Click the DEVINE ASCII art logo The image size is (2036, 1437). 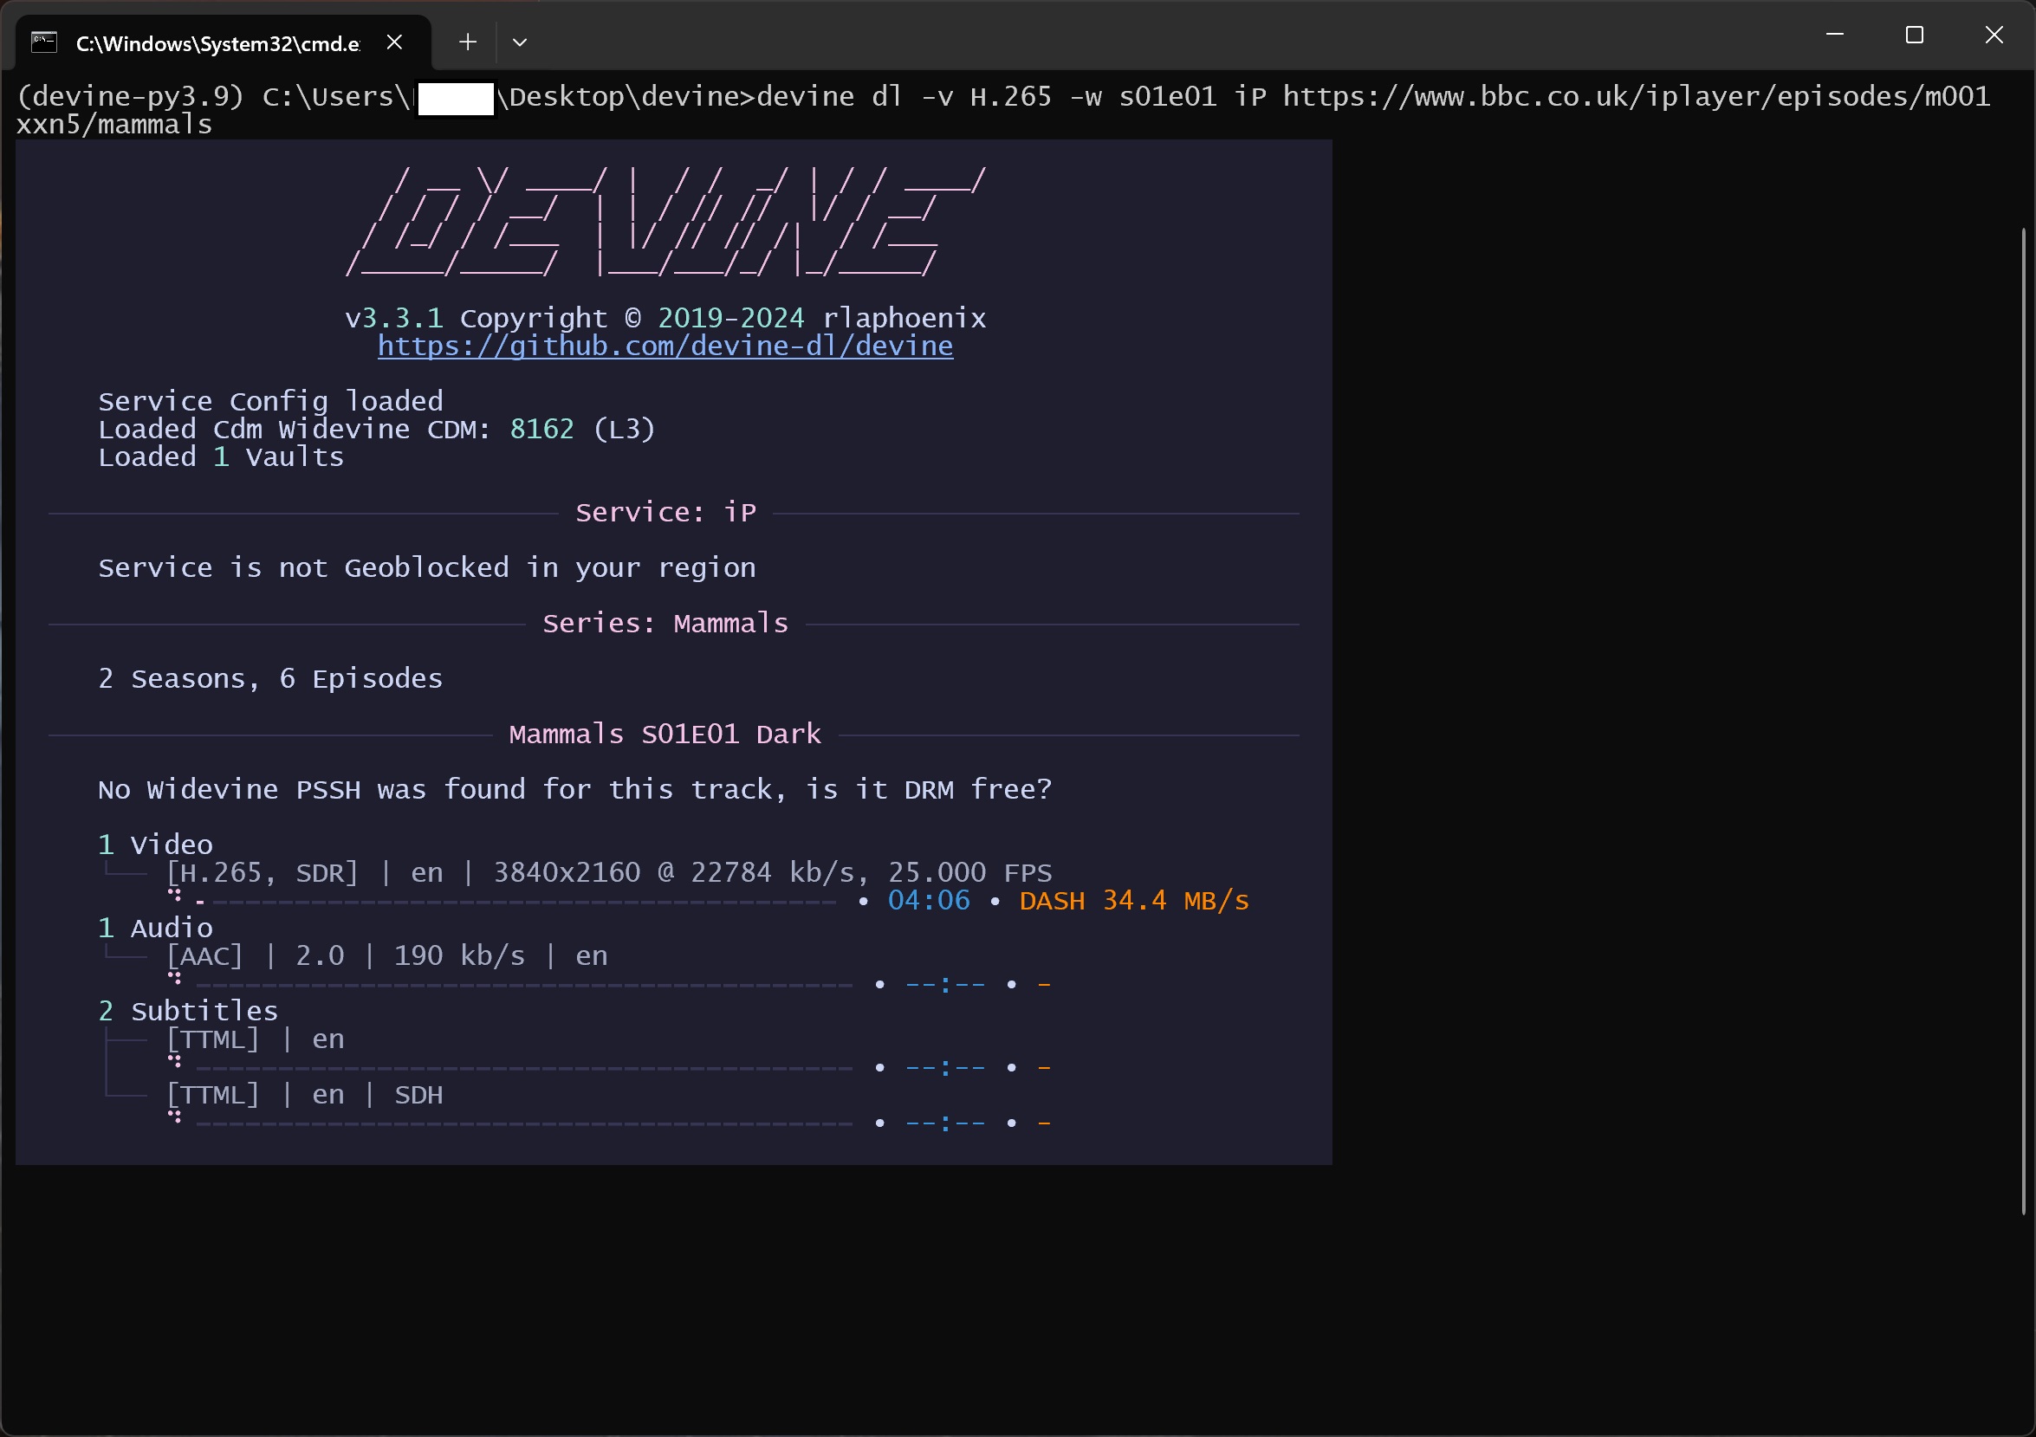[665, 223]
